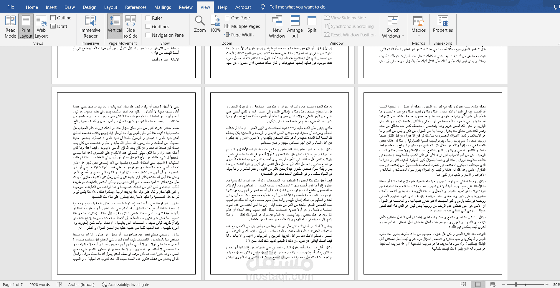Select Side to Side page movement

130,27
